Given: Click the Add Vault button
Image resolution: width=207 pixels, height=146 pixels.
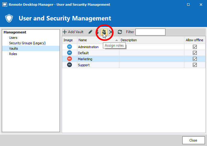Looking at the screenshot, I should point(73,32).
